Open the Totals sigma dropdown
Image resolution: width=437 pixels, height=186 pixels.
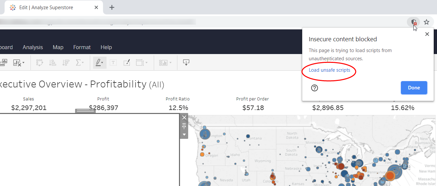pyautogui.click(x=80, y=63)
